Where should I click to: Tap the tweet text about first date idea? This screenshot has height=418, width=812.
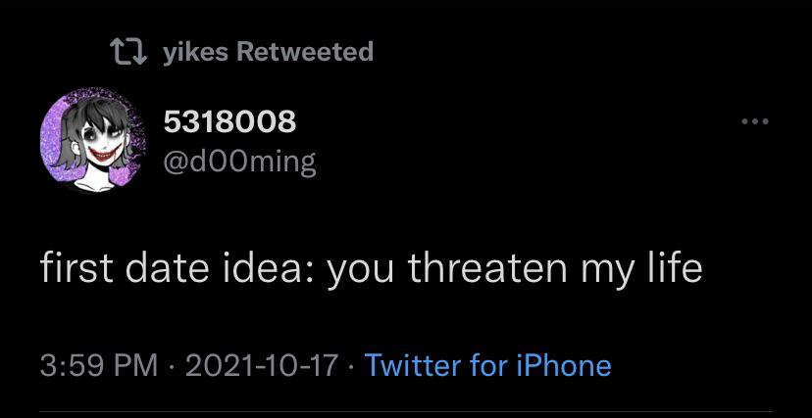tap(371, 268)
